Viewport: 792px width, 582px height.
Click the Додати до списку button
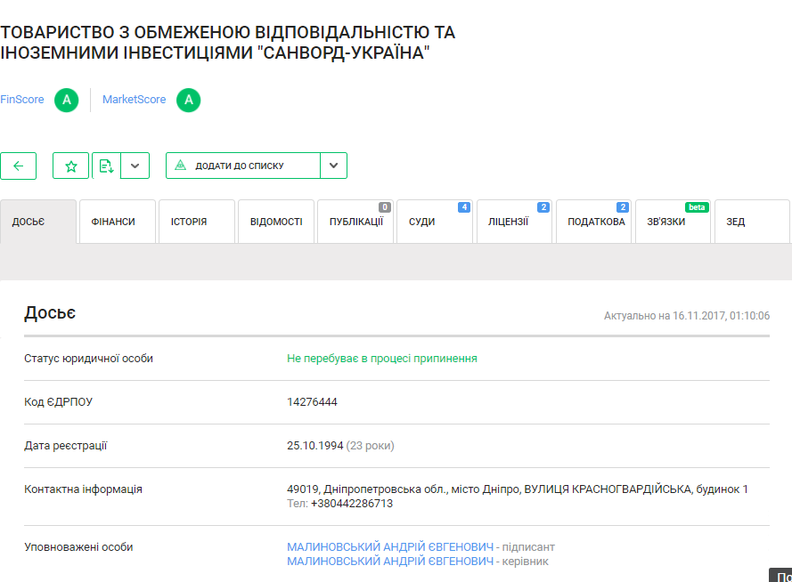(242, 166)
